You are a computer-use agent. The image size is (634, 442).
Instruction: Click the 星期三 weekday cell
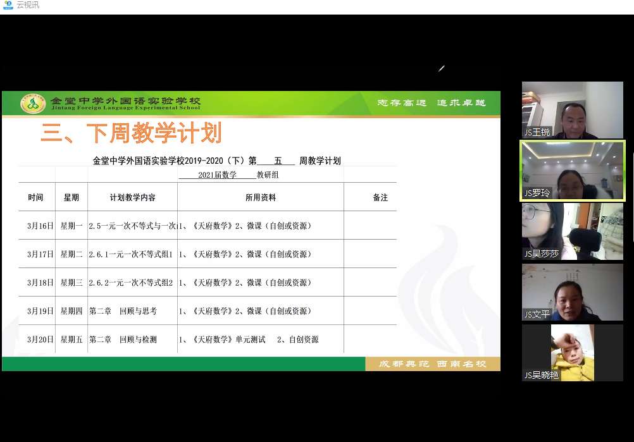click(x=71, y=283)
